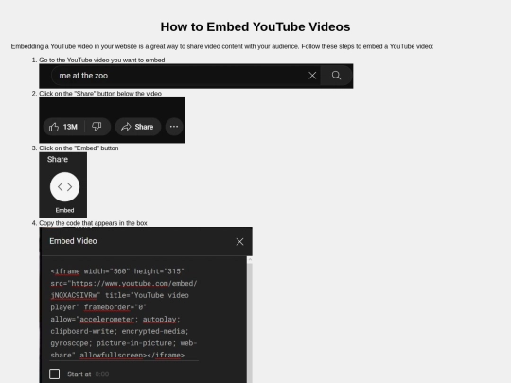Click the thumbs-up like icon showing 13M

tap(63, 127)
